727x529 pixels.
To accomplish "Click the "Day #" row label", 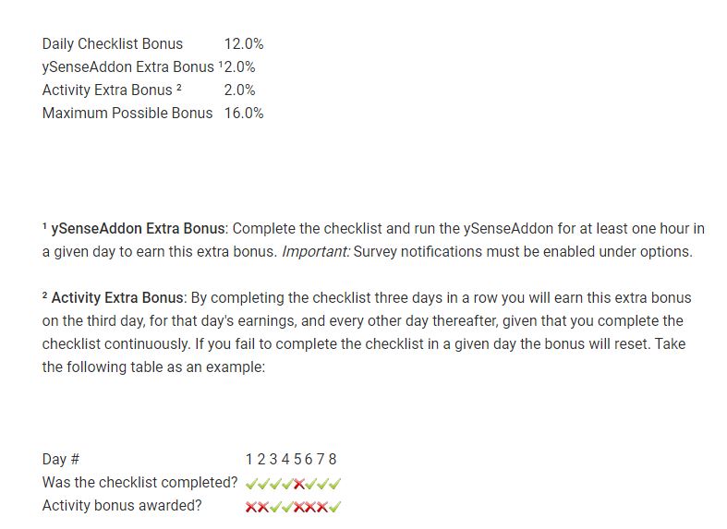I will pos(61,459).
